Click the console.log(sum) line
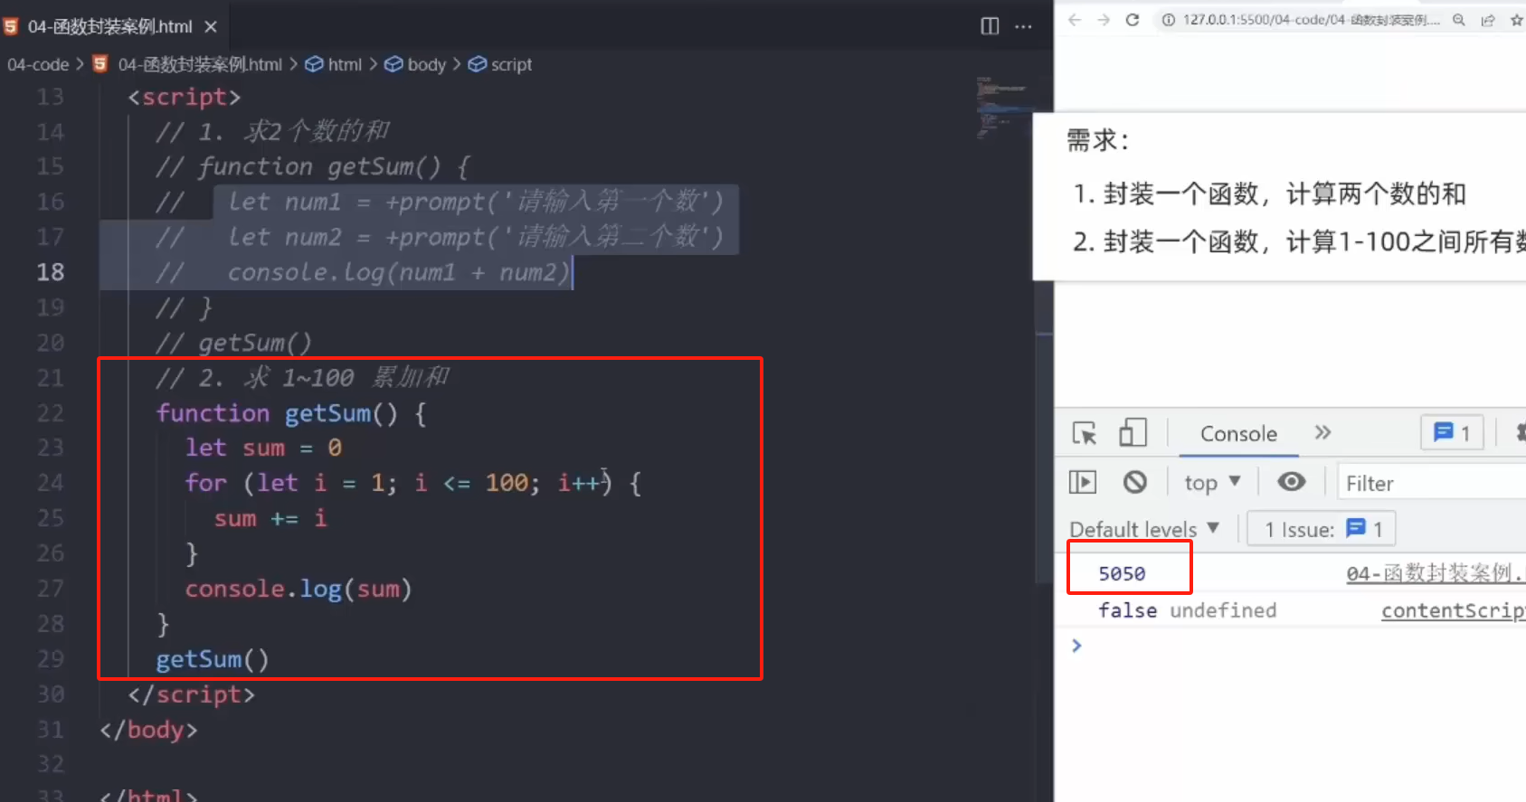Viewport: 1526px width, 802px height. [x=299, y=589]
